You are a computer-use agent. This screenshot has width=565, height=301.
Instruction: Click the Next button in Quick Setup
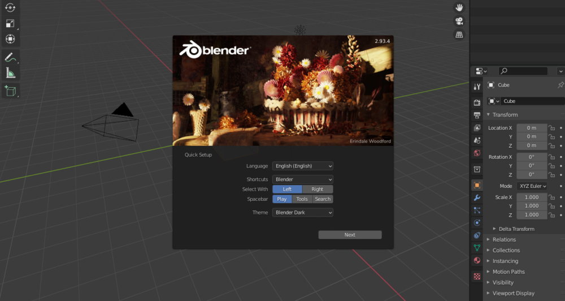350,235
